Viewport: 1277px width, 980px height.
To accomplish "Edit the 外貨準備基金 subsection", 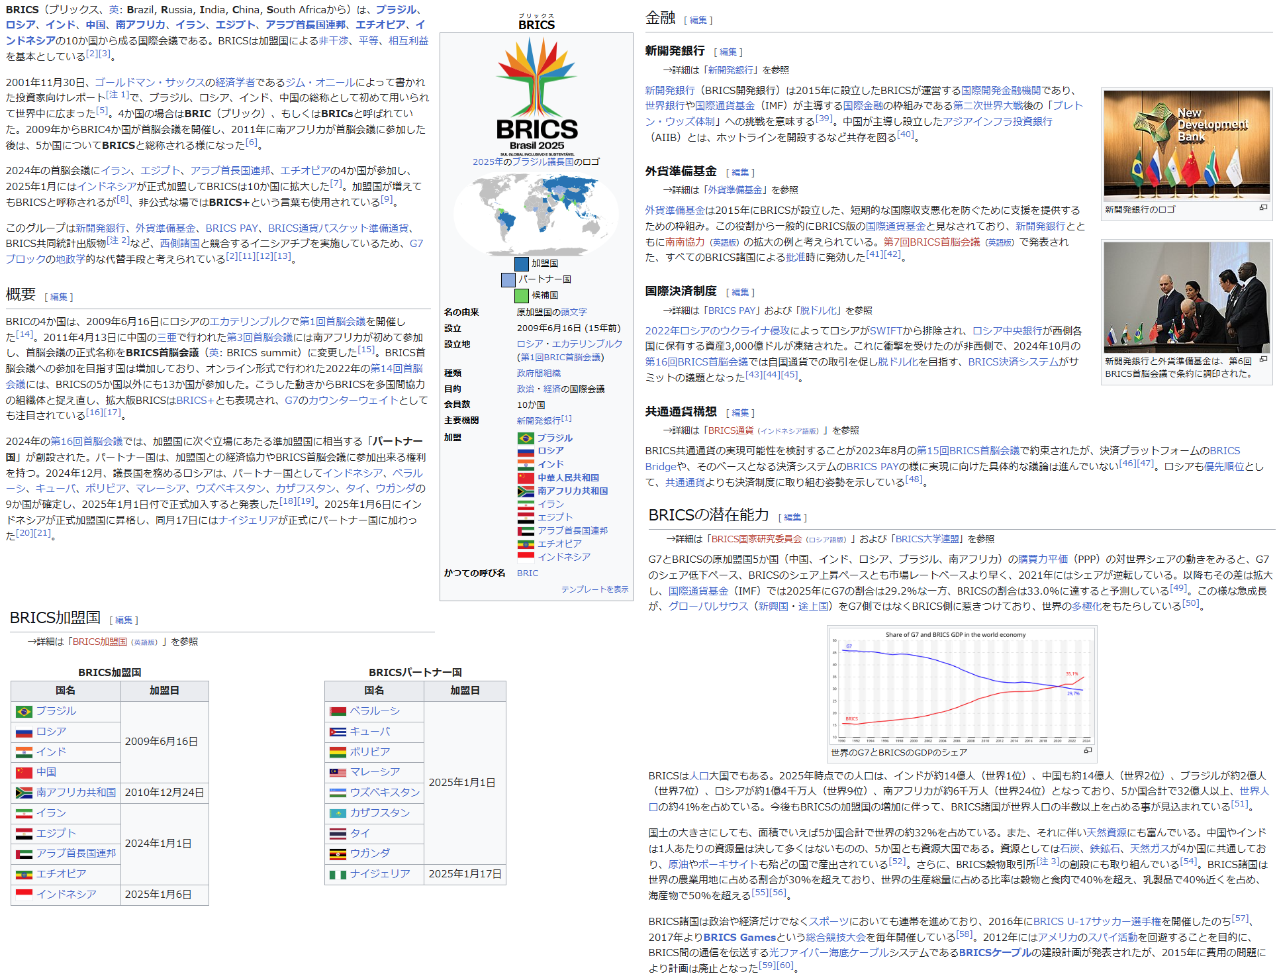I will pyautogui.click(x=740, y=173).
